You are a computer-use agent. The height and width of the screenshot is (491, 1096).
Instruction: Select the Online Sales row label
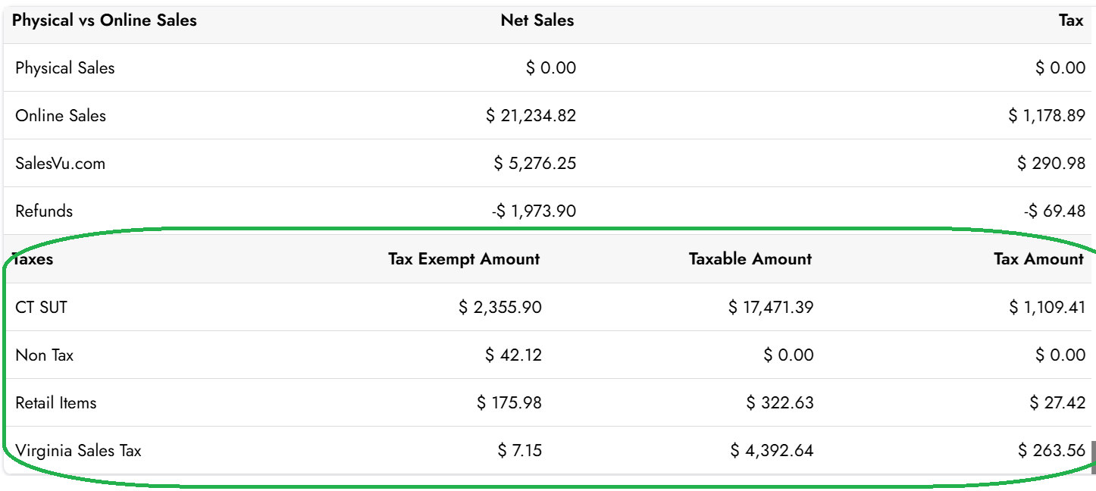[61, 116]
